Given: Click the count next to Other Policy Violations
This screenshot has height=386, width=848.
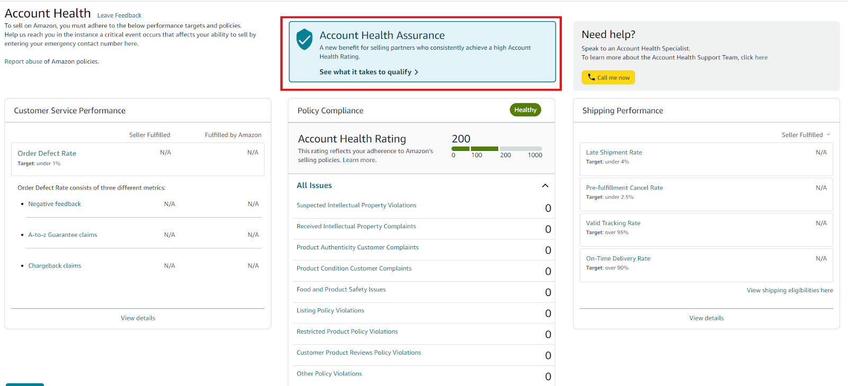Looking at the screenshot, I should click(548, 376).
